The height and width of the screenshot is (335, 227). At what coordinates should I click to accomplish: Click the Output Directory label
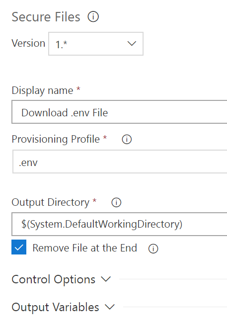click(x=50, y=202)
